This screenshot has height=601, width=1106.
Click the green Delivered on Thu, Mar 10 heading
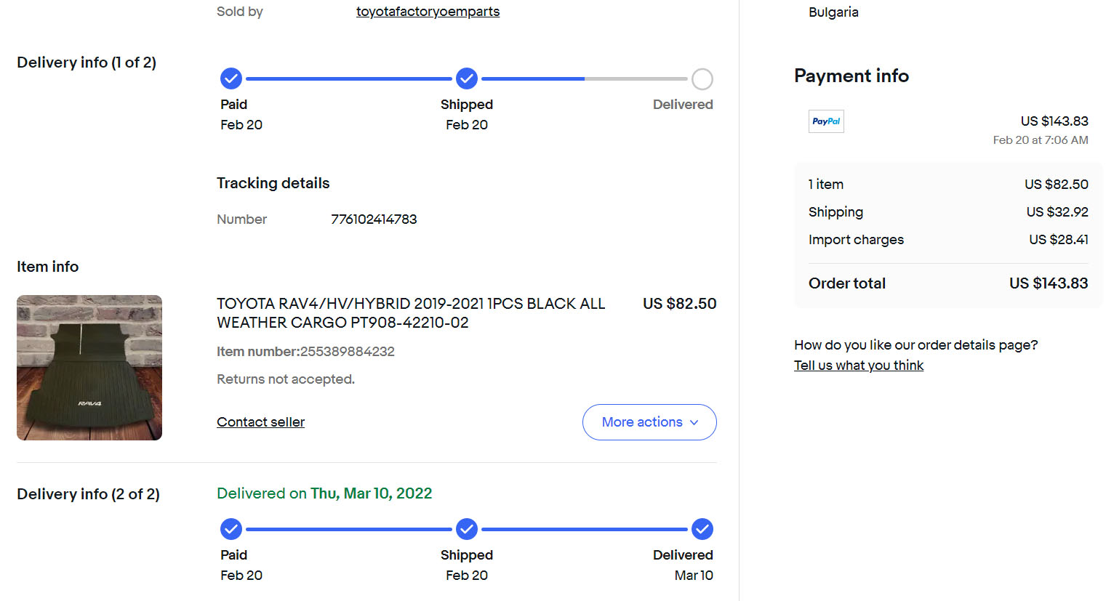(x=324, y=493)
